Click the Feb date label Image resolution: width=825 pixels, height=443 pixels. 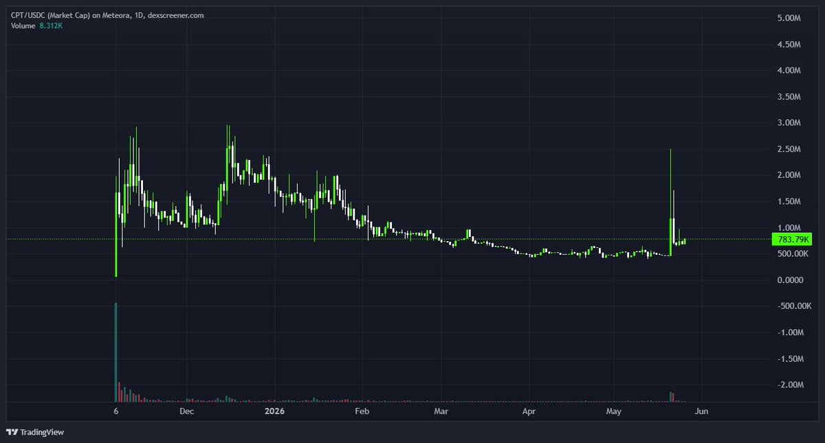point(362,411)
